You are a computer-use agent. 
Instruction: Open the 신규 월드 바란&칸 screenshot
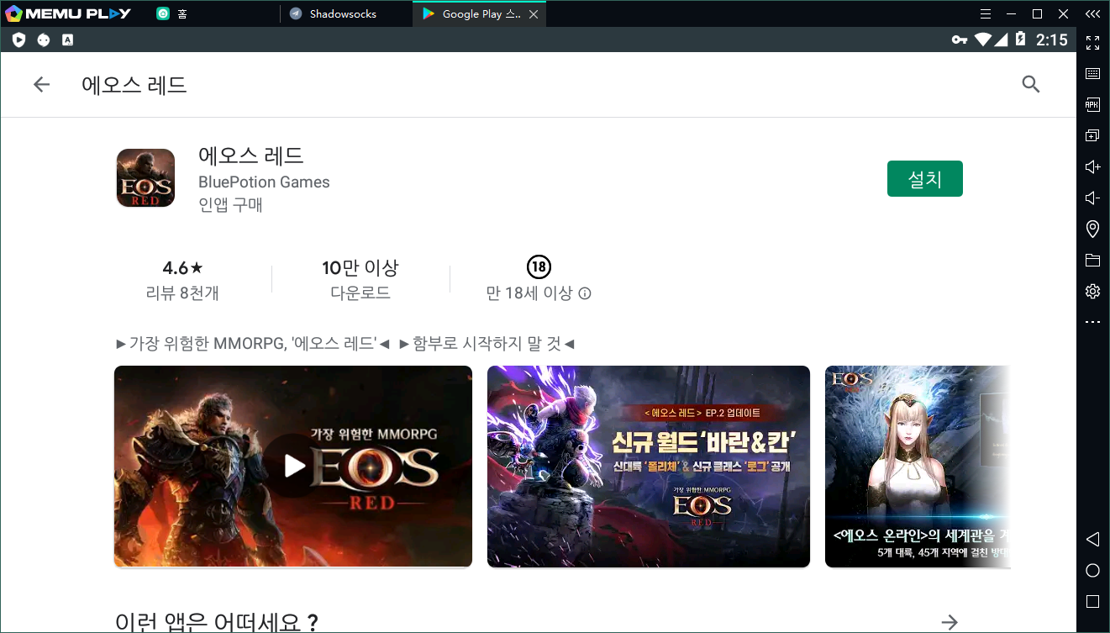[648, 466]
